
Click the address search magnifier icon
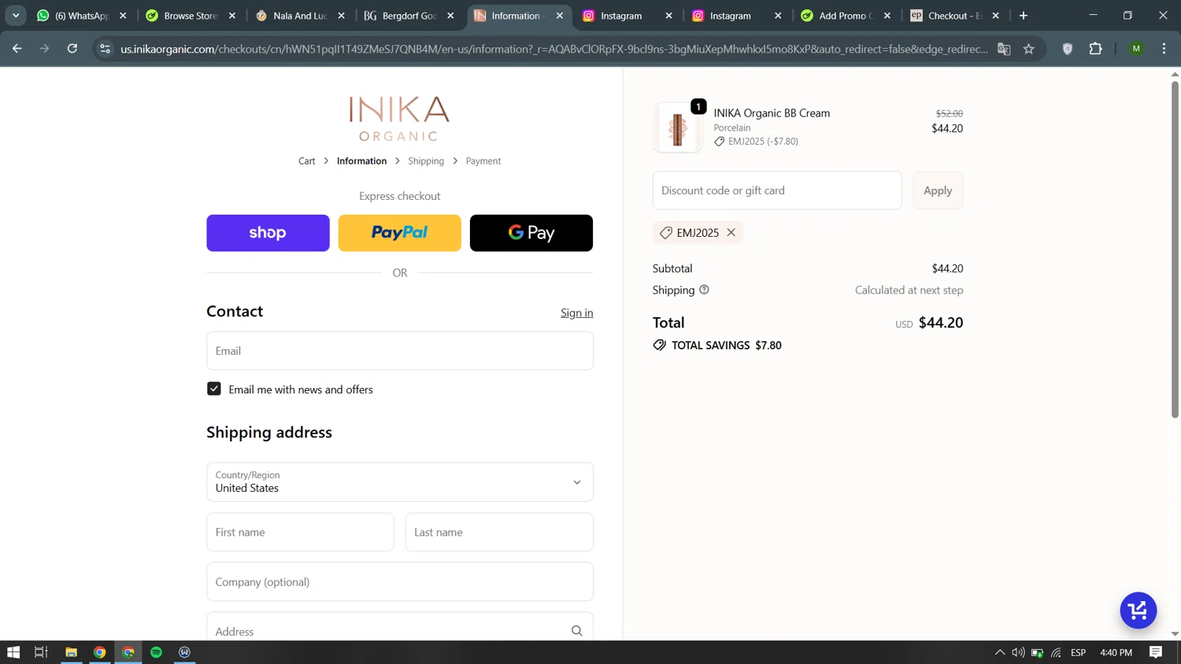(576, 631)
